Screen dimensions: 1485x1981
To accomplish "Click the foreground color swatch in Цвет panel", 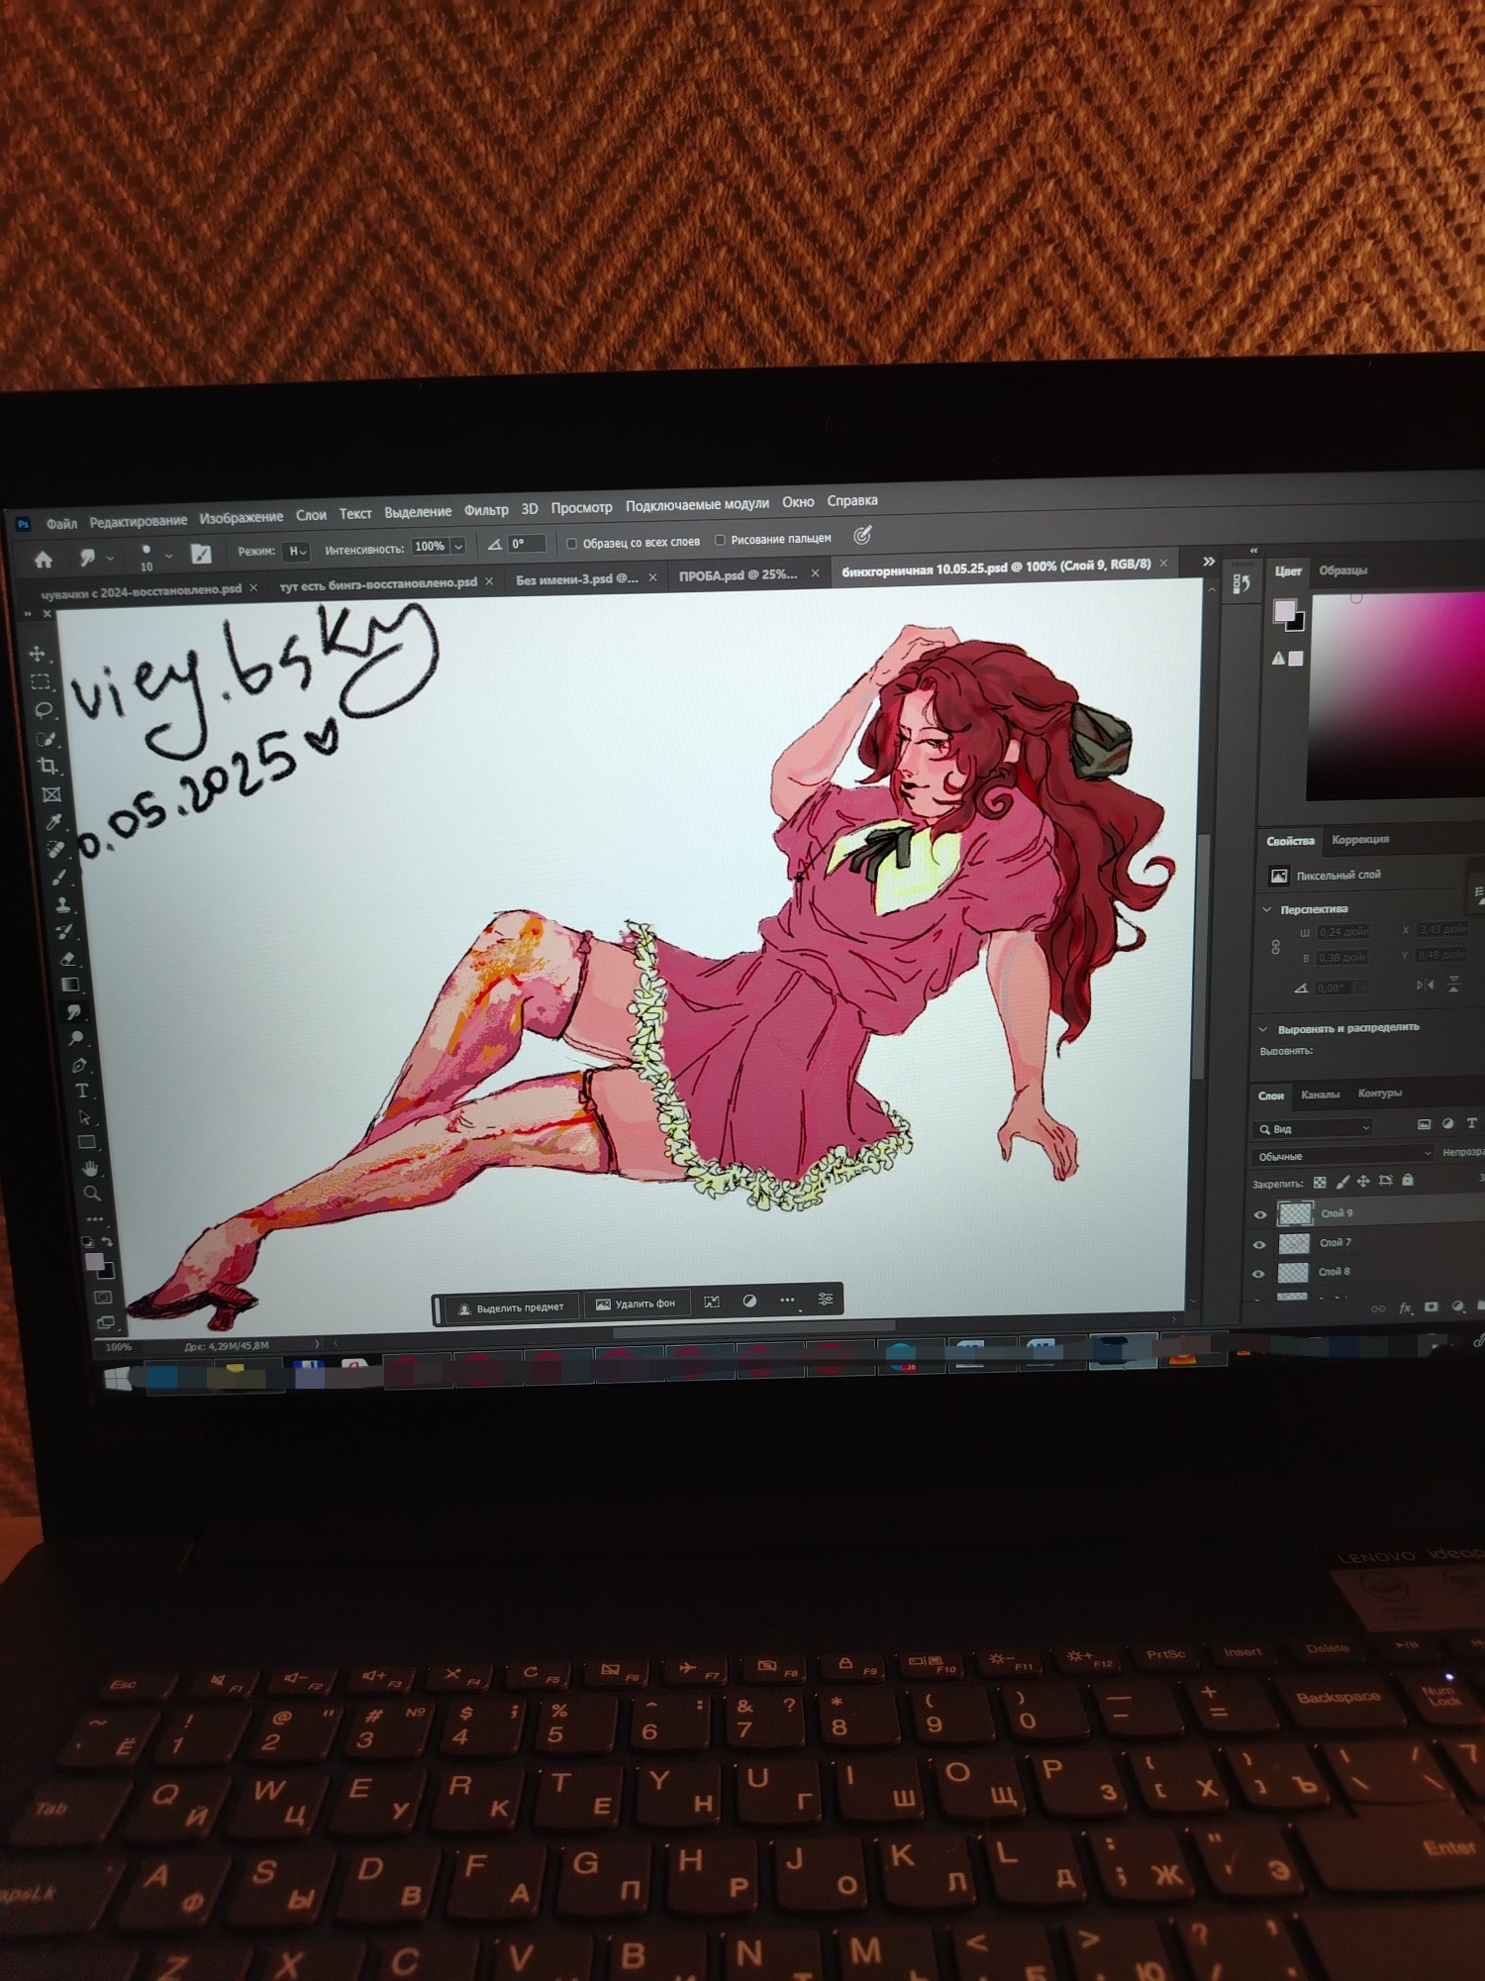I will click(1284, 611).
